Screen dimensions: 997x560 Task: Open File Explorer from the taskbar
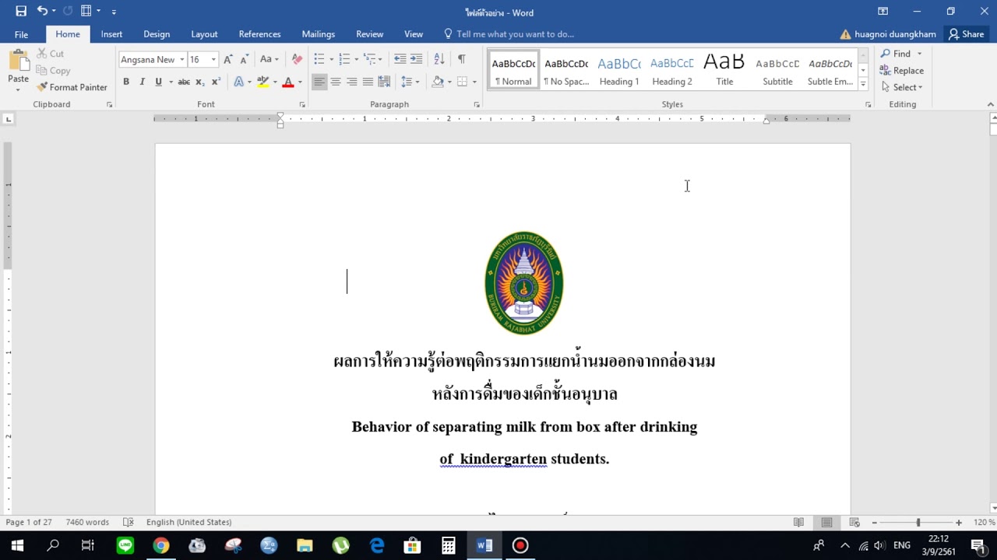pos(305,546)
